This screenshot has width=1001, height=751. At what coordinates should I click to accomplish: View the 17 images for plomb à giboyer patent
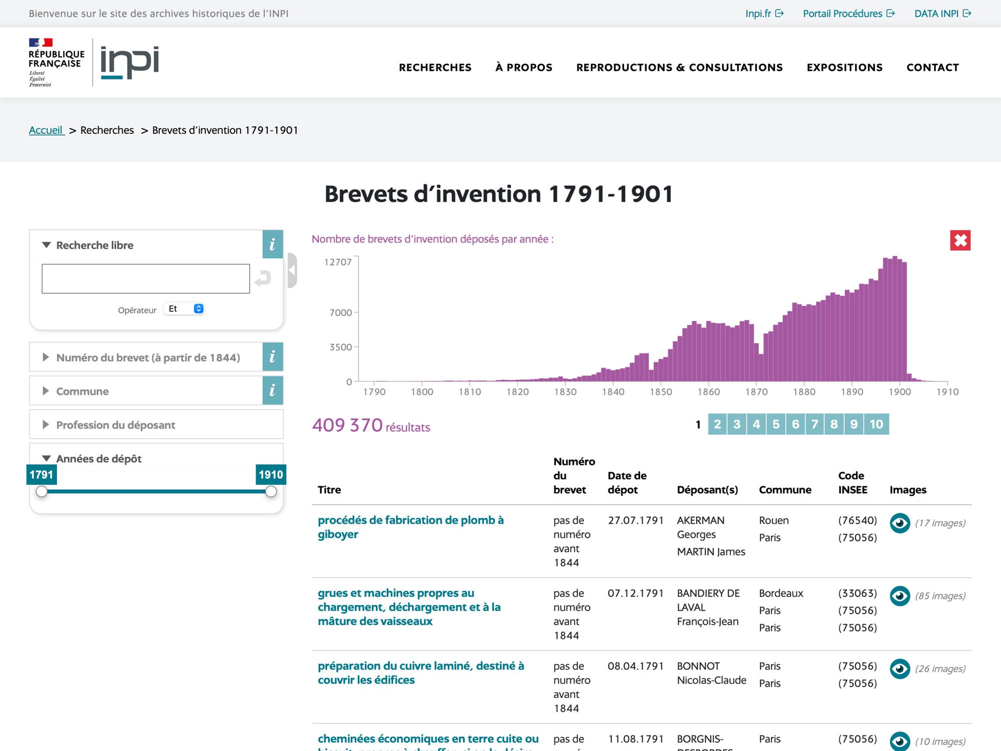(x=899, y=523)
